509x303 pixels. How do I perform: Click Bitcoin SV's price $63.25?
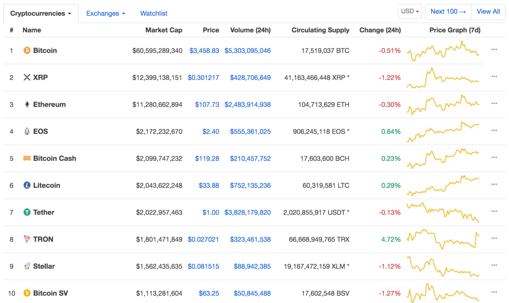[x=209, y=294]
